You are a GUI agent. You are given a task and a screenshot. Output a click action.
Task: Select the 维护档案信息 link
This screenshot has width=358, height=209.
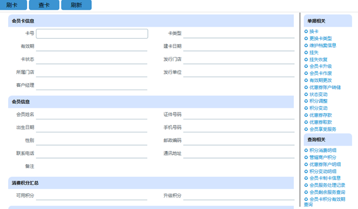323,46
